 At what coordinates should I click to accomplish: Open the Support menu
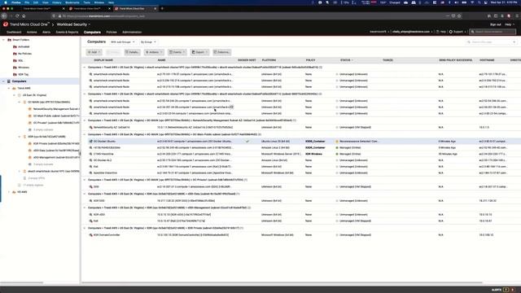458,32
